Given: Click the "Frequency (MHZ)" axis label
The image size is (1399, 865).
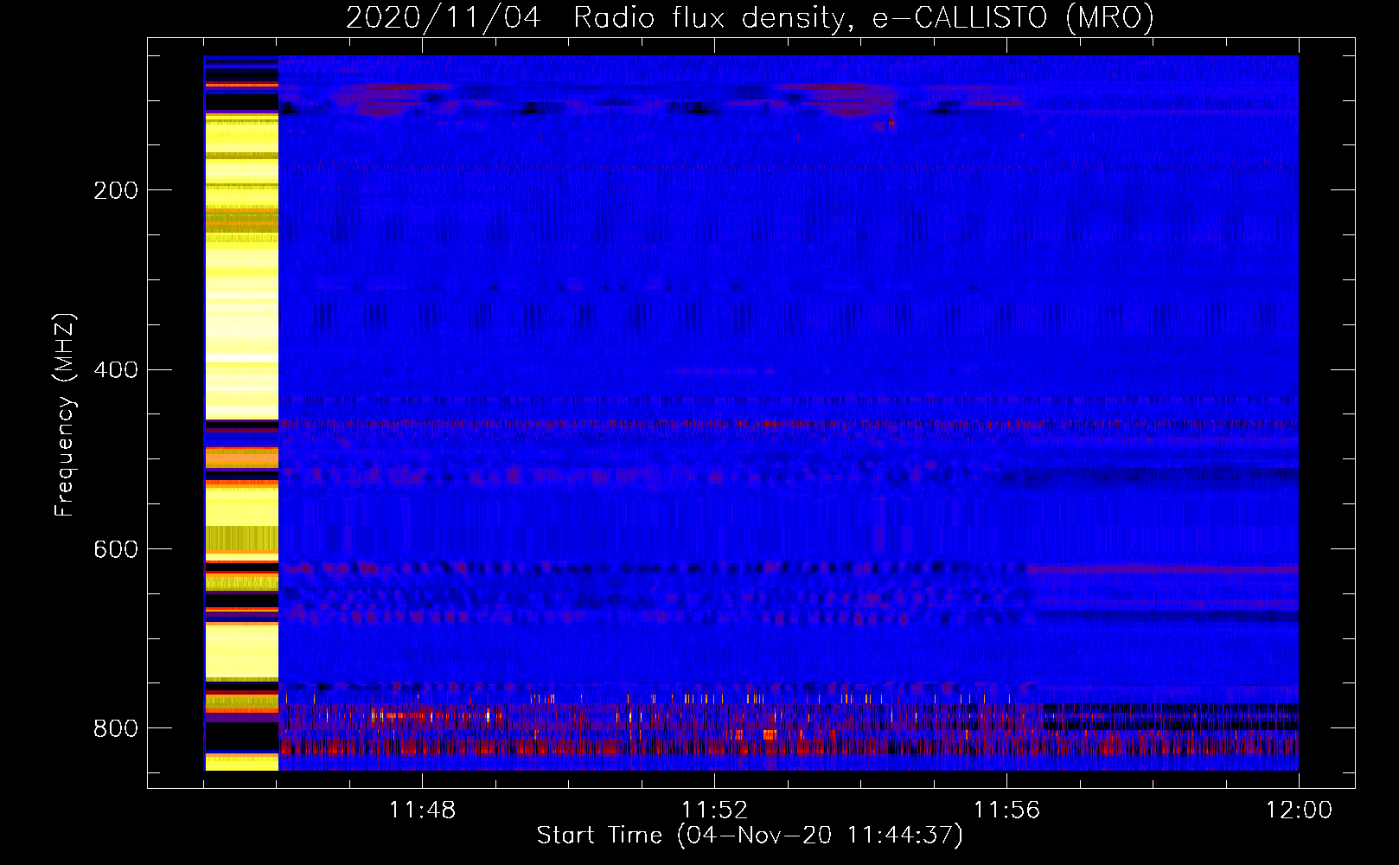Looking at the screenshot, I should 65,414.
